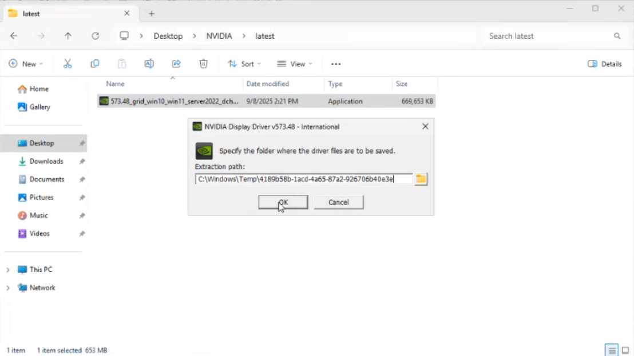
Task: Open the See more ellipsis menu
Action: [x=336, y=64]
